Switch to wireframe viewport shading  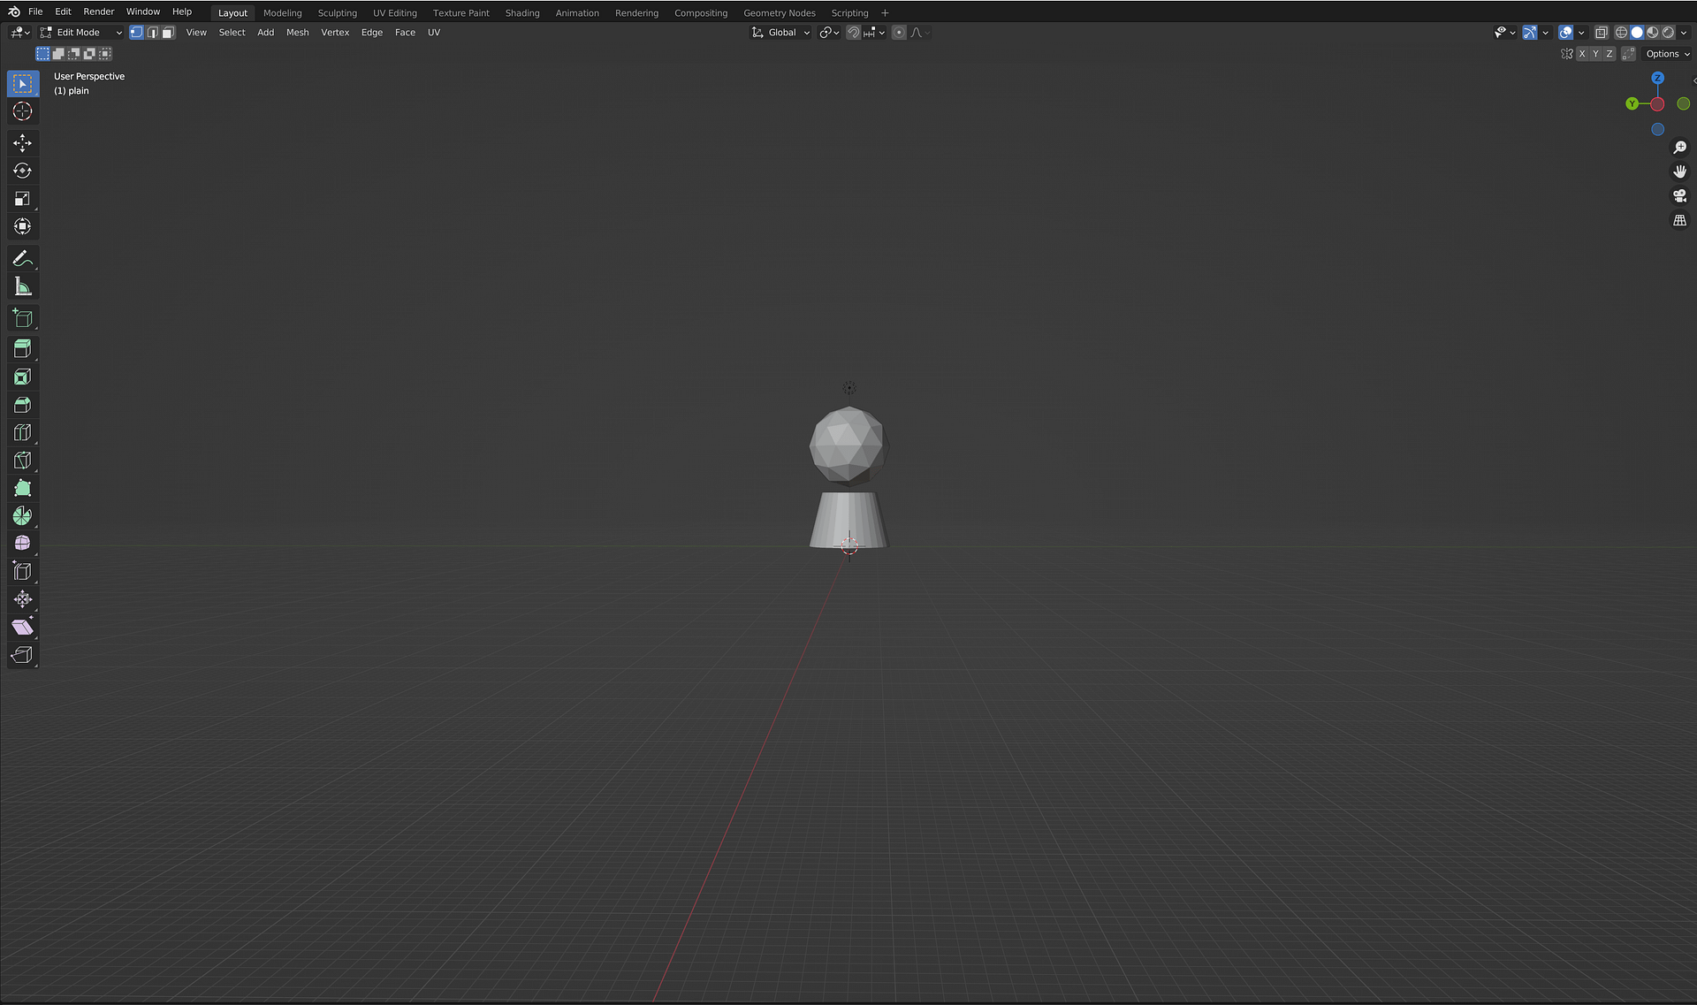[x=1621, y=33]
